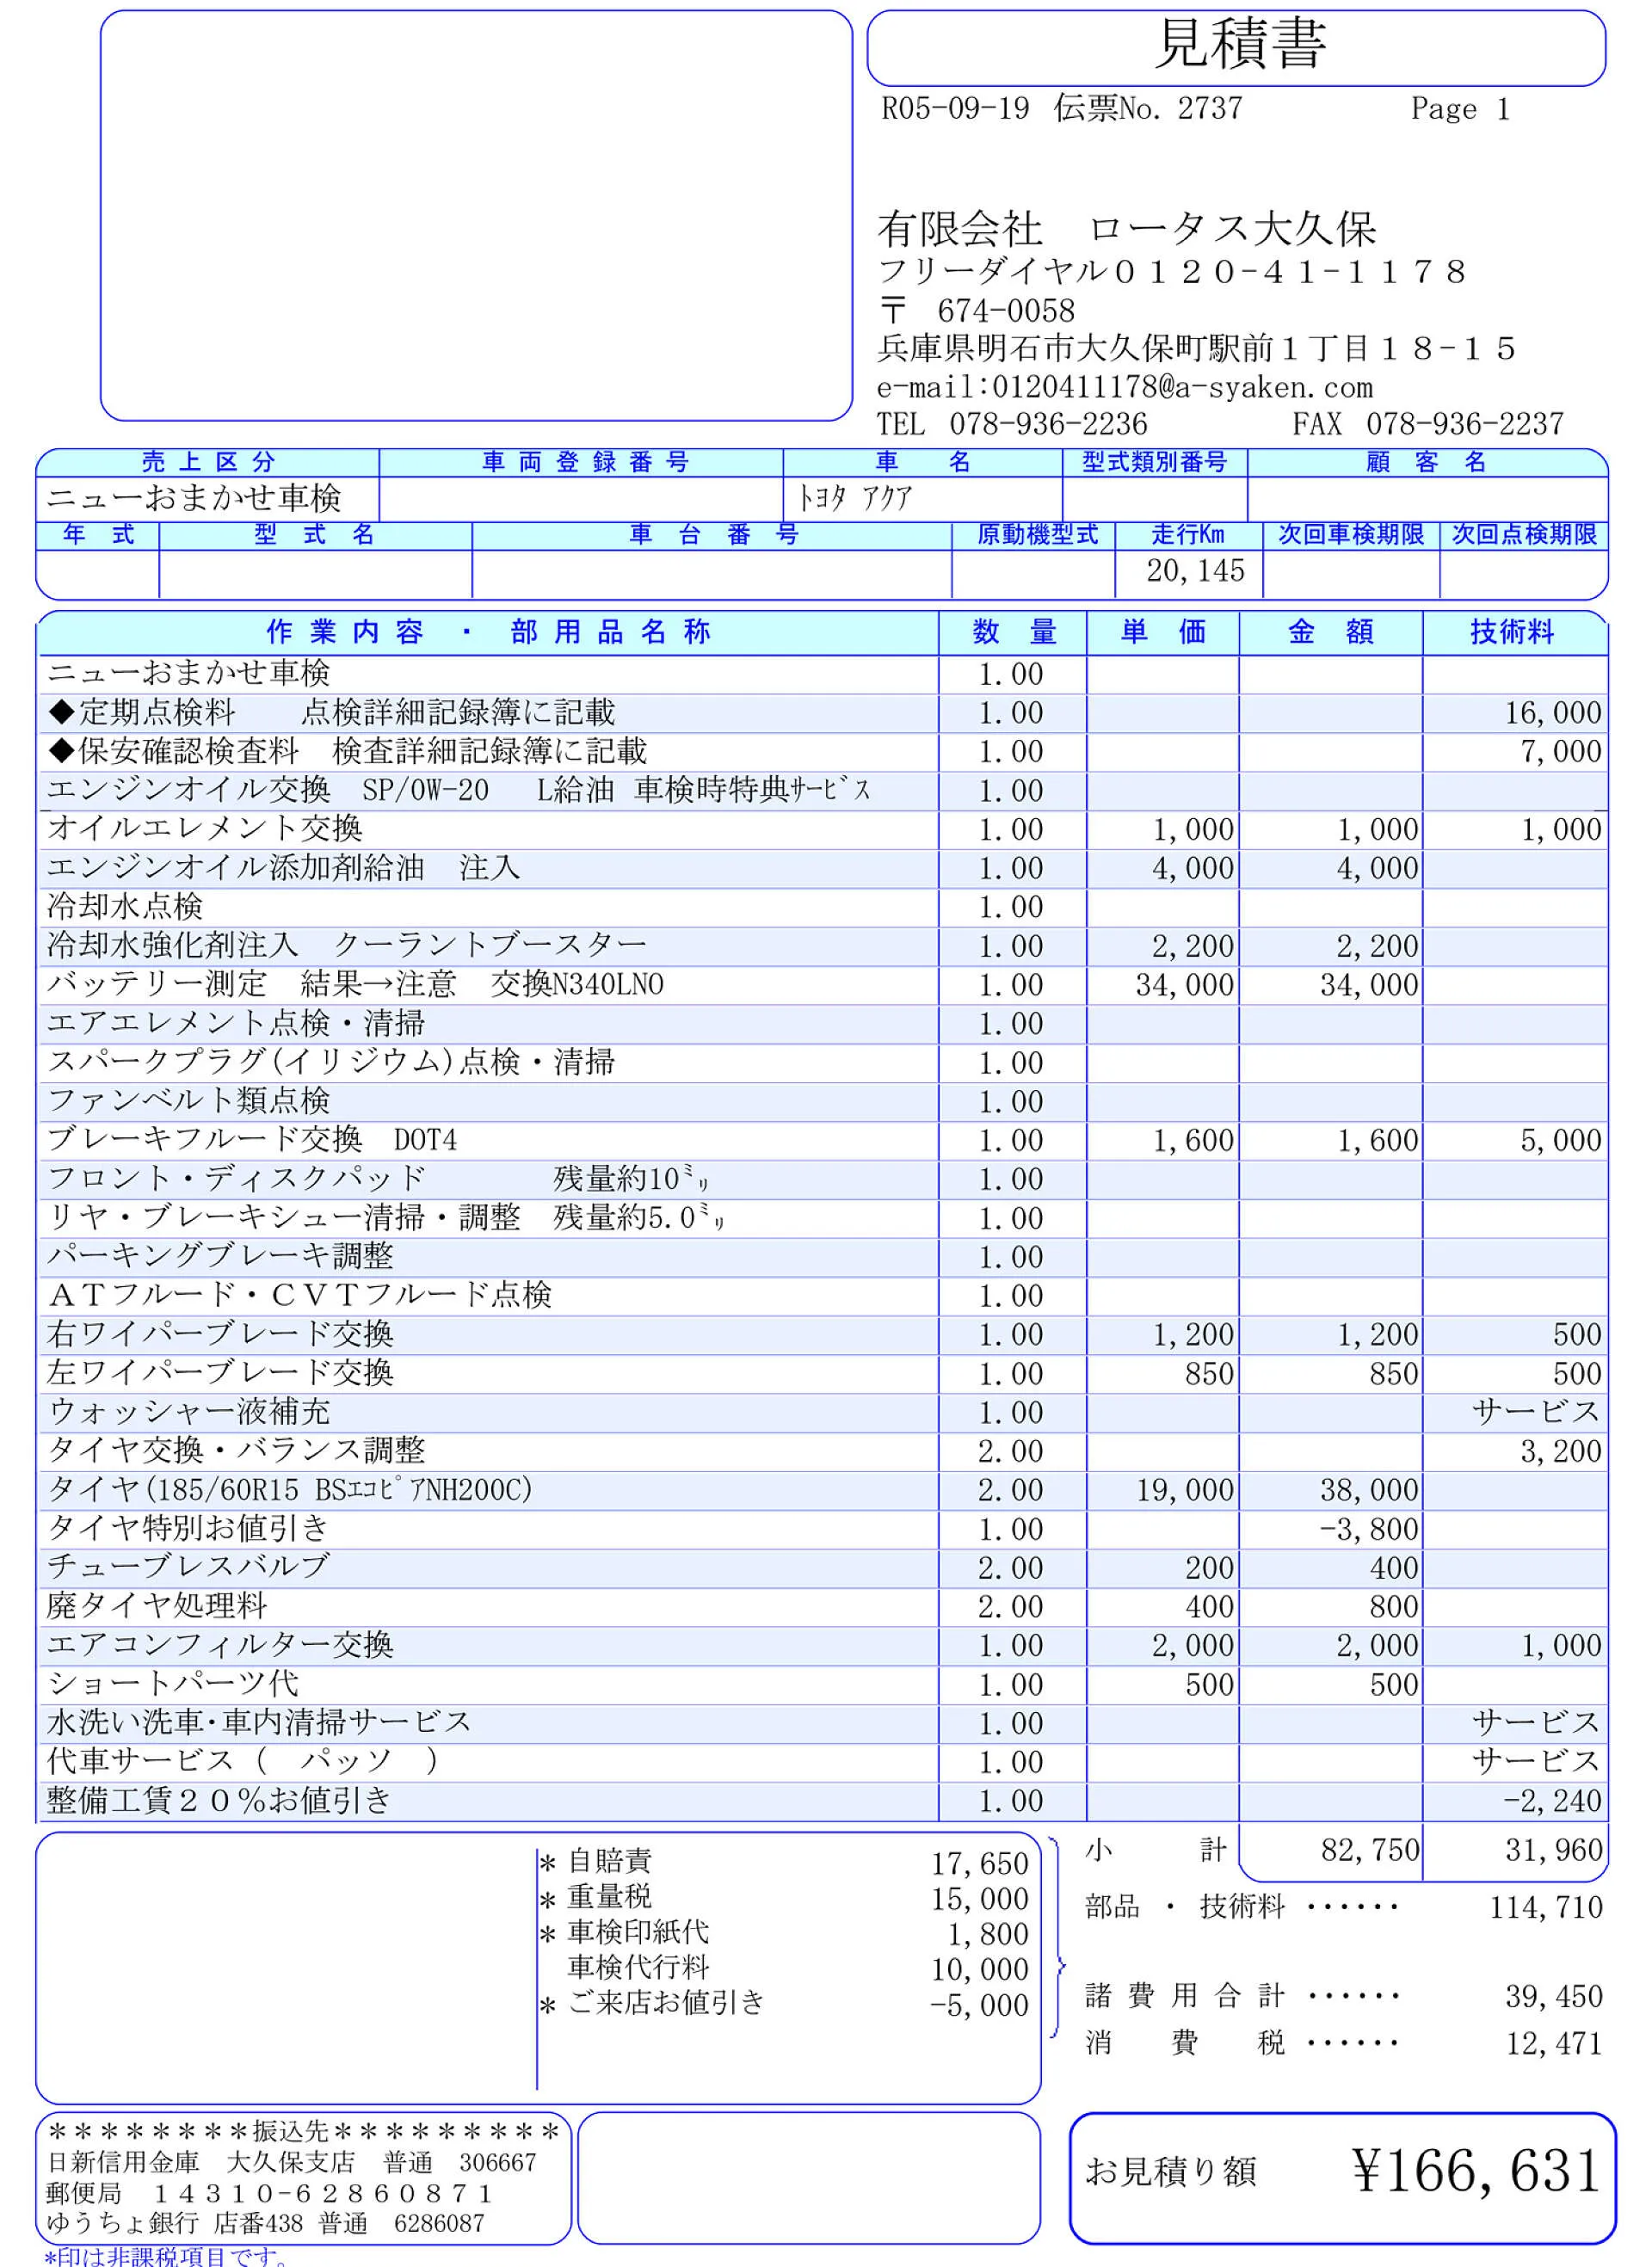This screenshot has height=2267, width=1652.
Task: Select the 整備工賃20%お値引き row
Action: click(x=822, y=1802)
